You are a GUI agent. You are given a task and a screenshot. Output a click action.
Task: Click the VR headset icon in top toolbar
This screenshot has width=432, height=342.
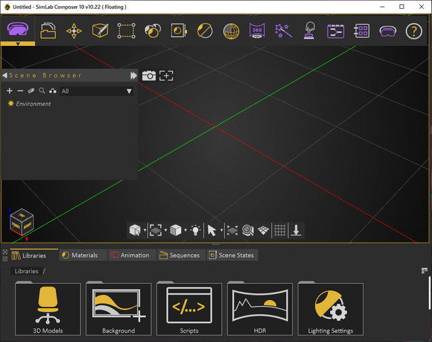[387, 31]
